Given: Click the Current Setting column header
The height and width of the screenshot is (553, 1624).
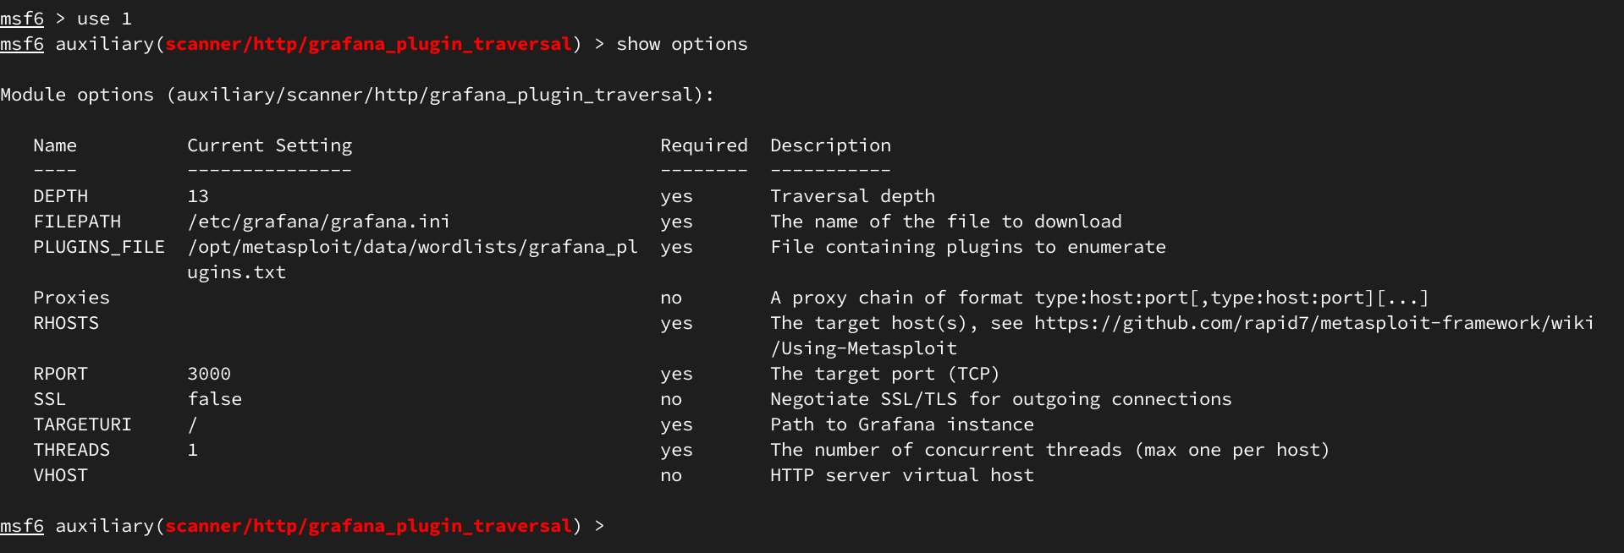Looking at the screenshot, I should (x=269, y=145).
